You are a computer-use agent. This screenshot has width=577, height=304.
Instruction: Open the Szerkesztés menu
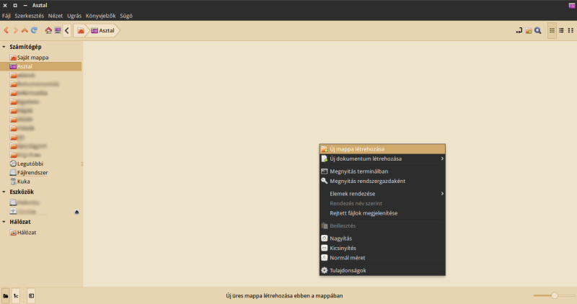pos(29,16)
